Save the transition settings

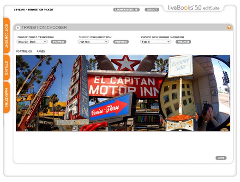221,158
